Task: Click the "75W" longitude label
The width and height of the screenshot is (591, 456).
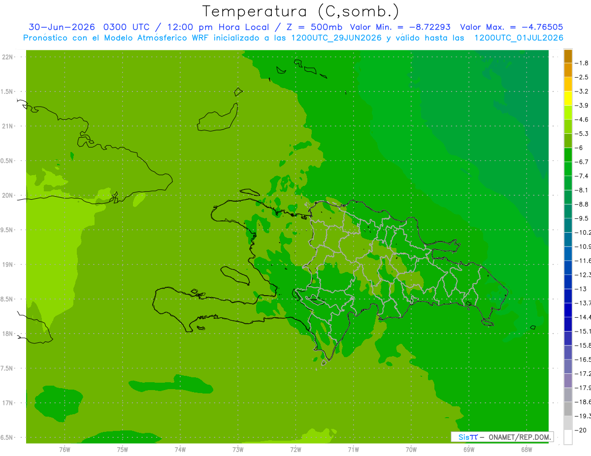Action: click(x=123, y=450)
